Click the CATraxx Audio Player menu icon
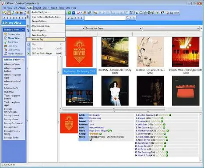Viewport: 204px width, 168px height. click(28, 54)
